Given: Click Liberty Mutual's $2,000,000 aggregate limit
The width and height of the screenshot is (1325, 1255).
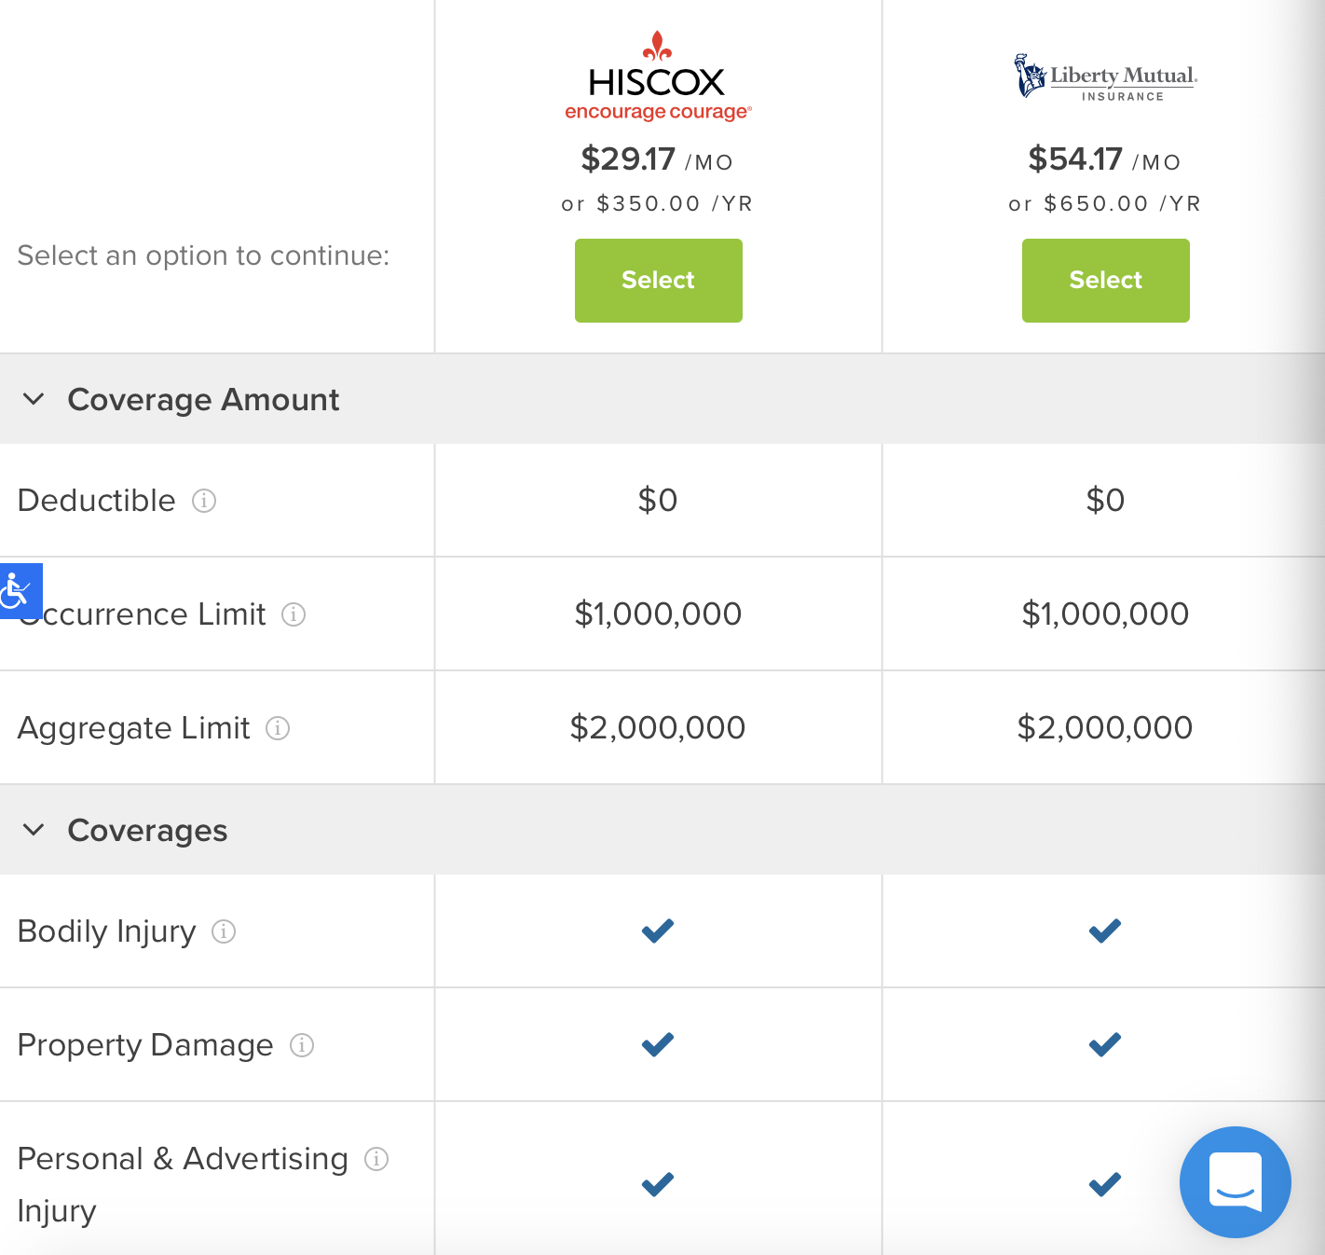Looking at the screenshot, I should 1105,728.
